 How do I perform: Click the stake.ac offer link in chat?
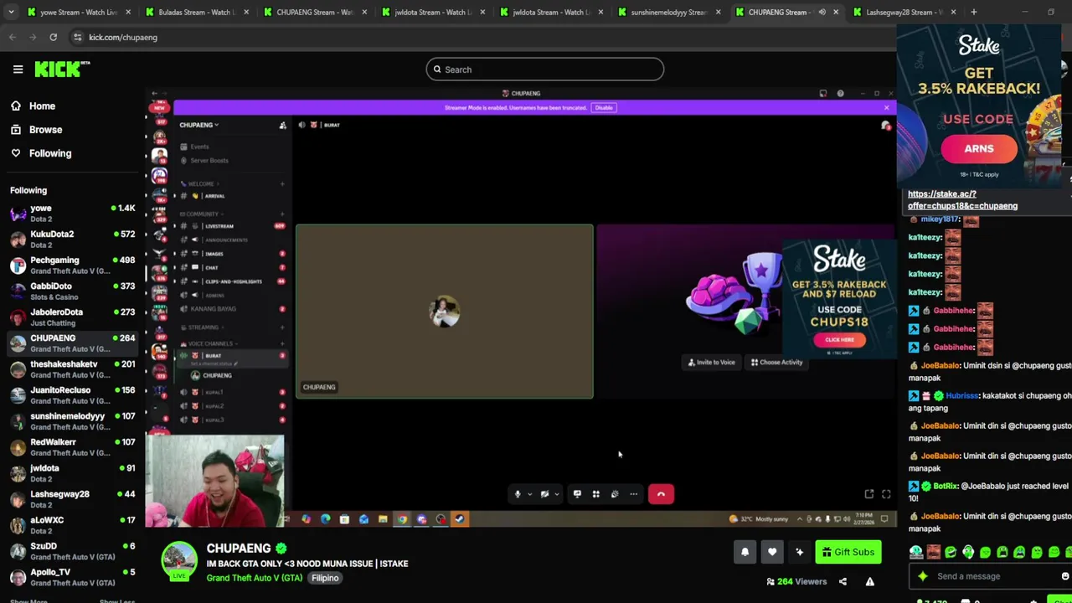point(962,199)
